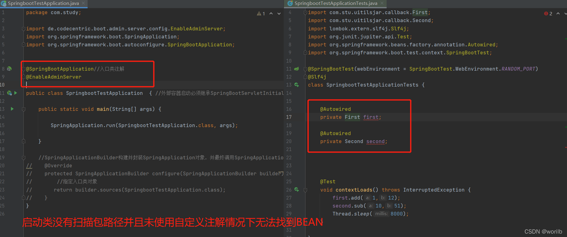Place caret on empty line 10 in left editor
Viewport: 567px width, 237px height.
click(154, 85)
